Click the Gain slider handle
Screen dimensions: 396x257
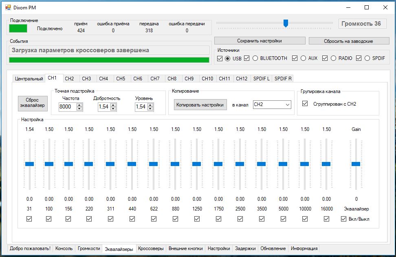(x=356, y=164)
